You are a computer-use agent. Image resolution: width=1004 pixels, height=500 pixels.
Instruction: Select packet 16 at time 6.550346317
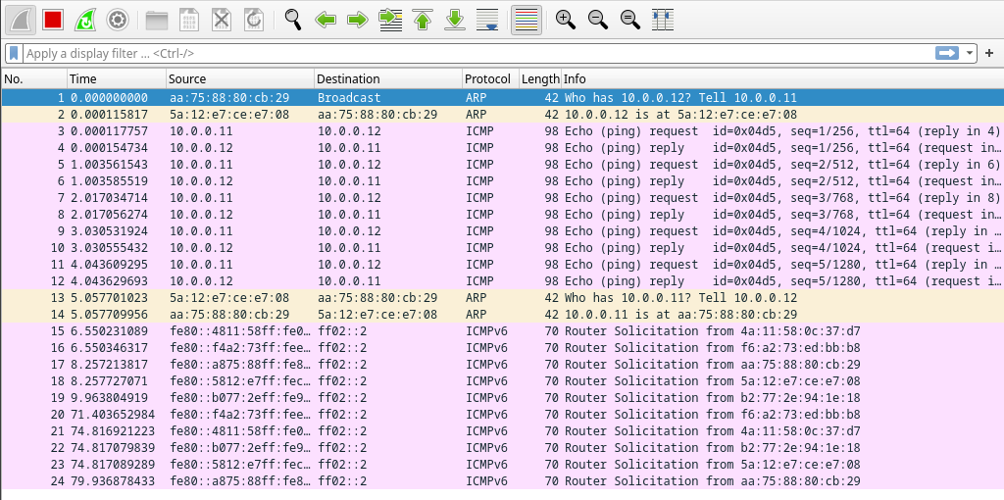tap(502, 348)
